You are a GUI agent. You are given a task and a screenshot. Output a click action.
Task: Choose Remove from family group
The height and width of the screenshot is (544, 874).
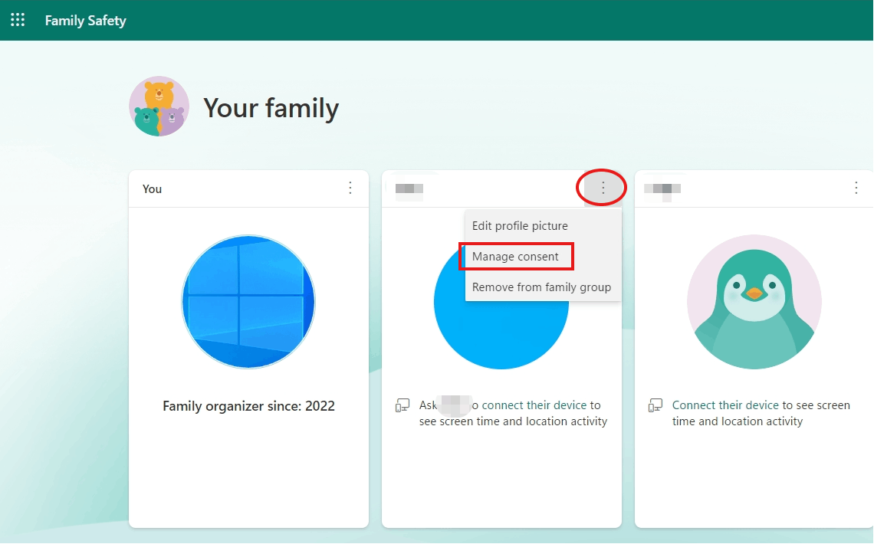pyautogui.click(x=544, y=287)
